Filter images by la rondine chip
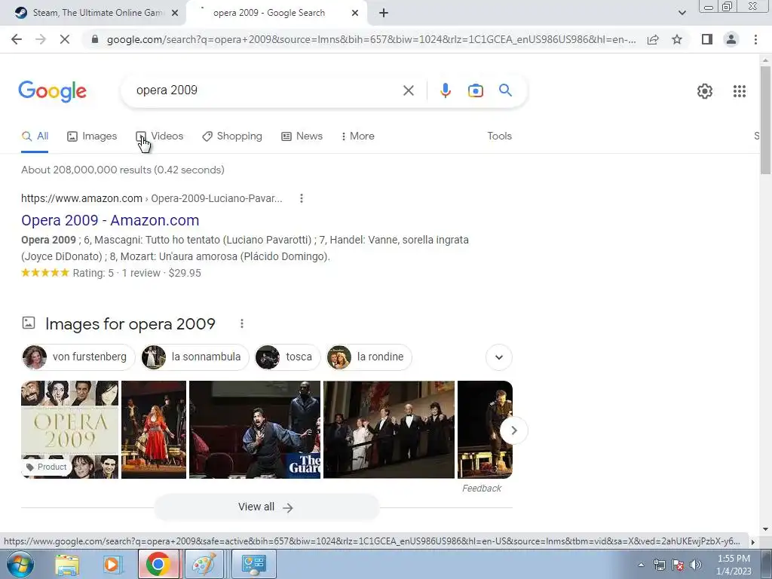The width and height of the screenshot is (772, 579). (369, 357)
